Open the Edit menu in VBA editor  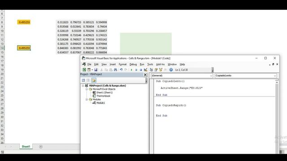(x=96, y=64)
